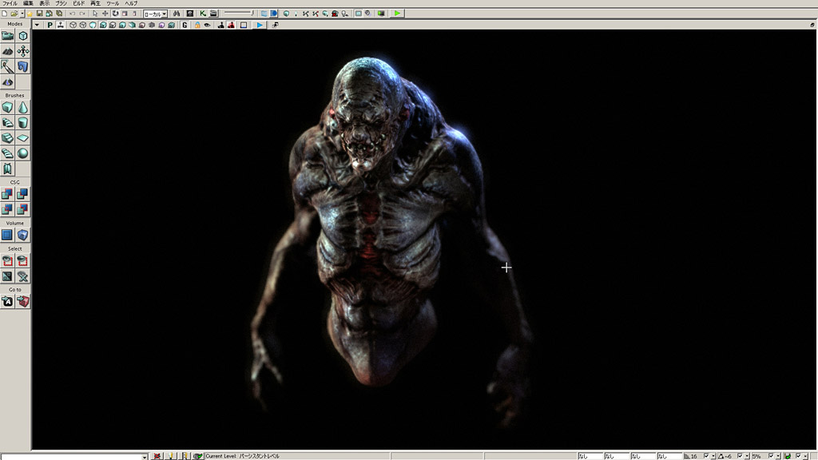
Task: Add special brush under Volume
Action: (x=7, y=236)
